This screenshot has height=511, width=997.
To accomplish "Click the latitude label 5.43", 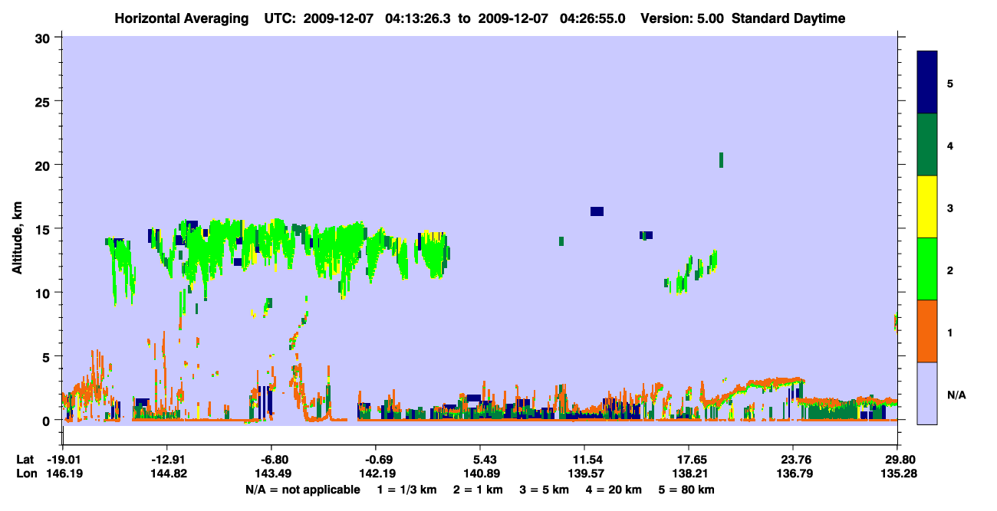I will coord(479,459).
